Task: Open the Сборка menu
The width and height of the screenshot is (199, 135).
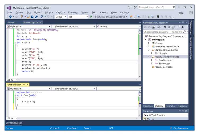Action: (49, 12)
